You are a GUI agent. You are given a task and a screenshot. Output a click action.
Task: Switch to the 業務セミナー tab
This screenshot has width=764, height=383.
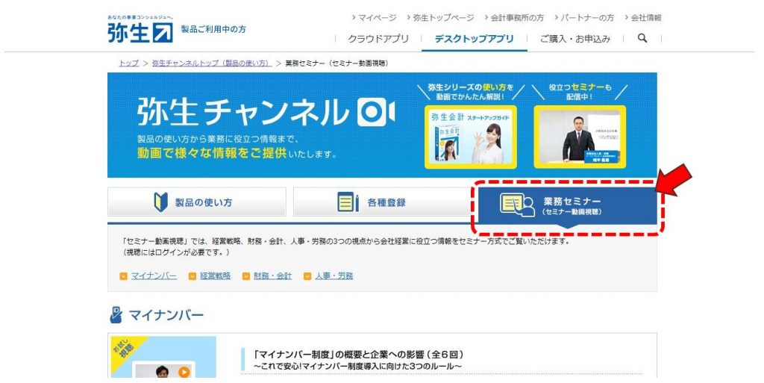(x=568, y=205)
